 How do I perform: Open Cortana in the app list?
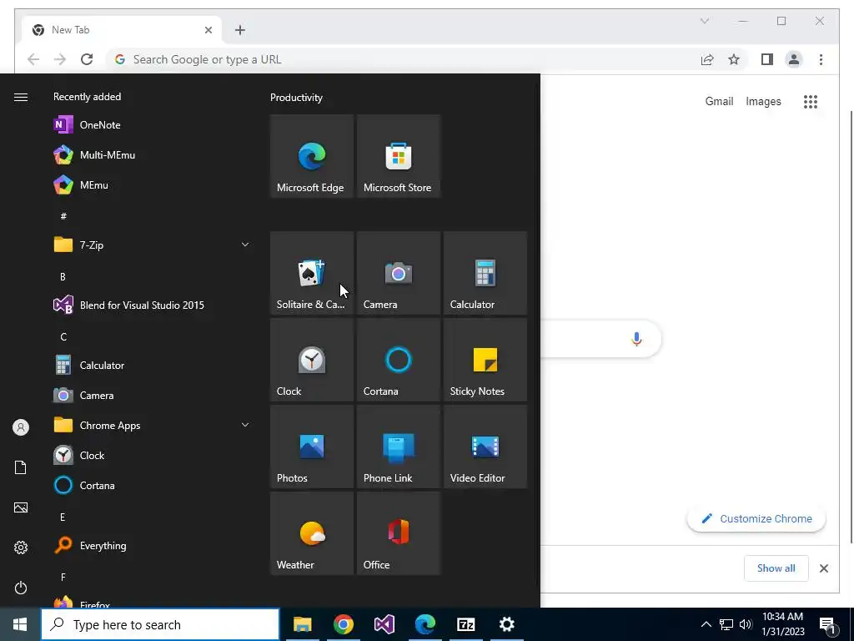pos(152,485)
